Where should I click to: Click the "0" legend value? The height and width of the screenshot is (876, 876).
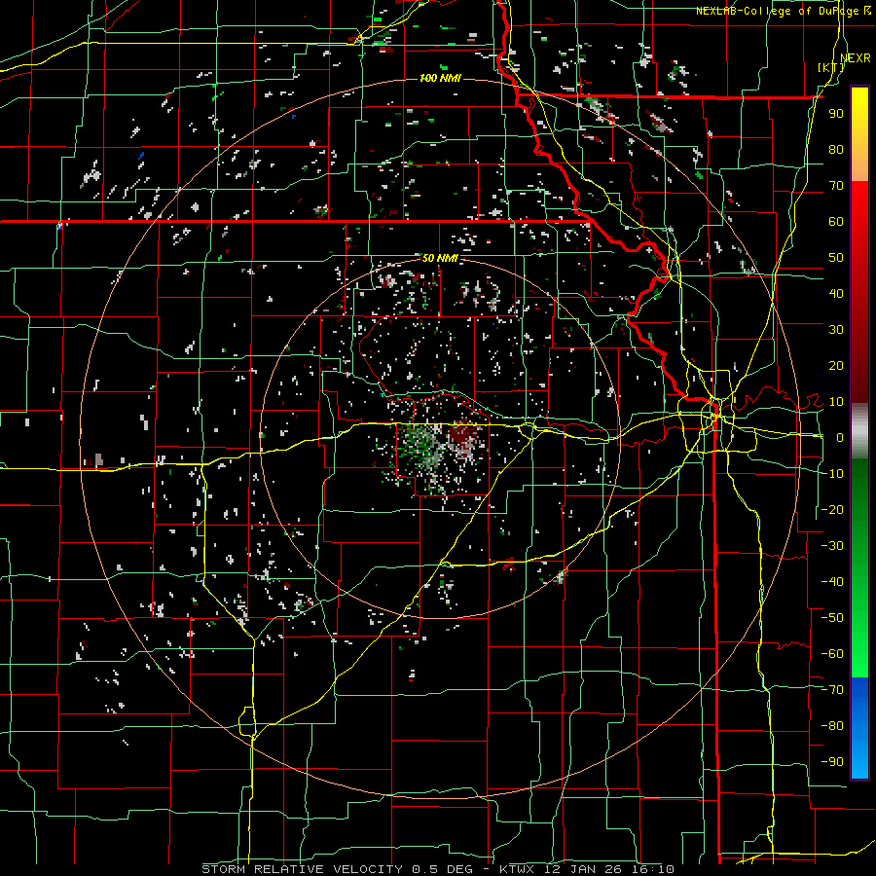tap(840, 438)
